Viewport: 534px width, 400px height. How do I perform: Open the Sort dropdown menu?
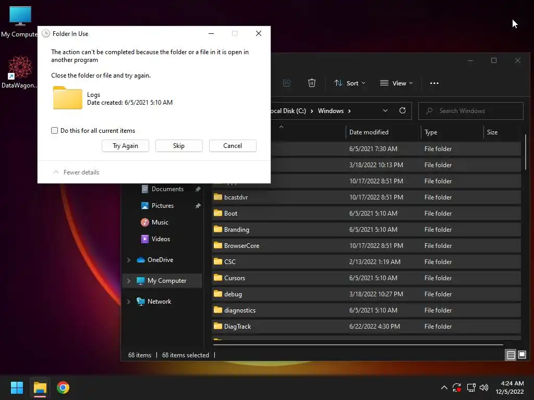coord(350,83)
